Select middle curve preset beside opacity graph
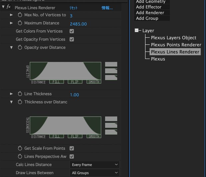This screenshot has height=177, width=206. click(111, 71)
